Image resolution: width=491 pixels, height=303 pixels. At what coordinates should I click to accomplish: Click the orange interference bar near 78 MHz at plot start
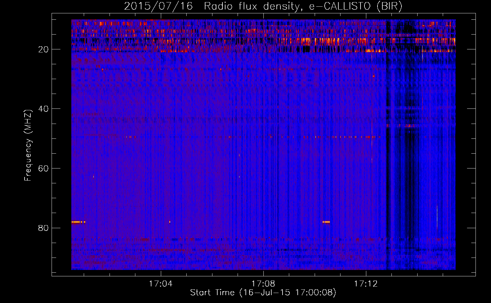(x=78, y=222)
